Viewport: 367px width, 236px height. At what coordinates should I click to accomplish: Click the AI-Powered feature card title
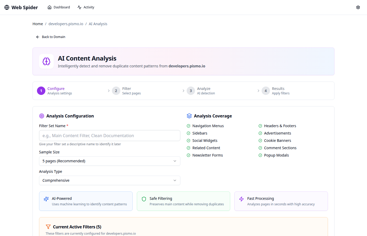coord(62,199)
